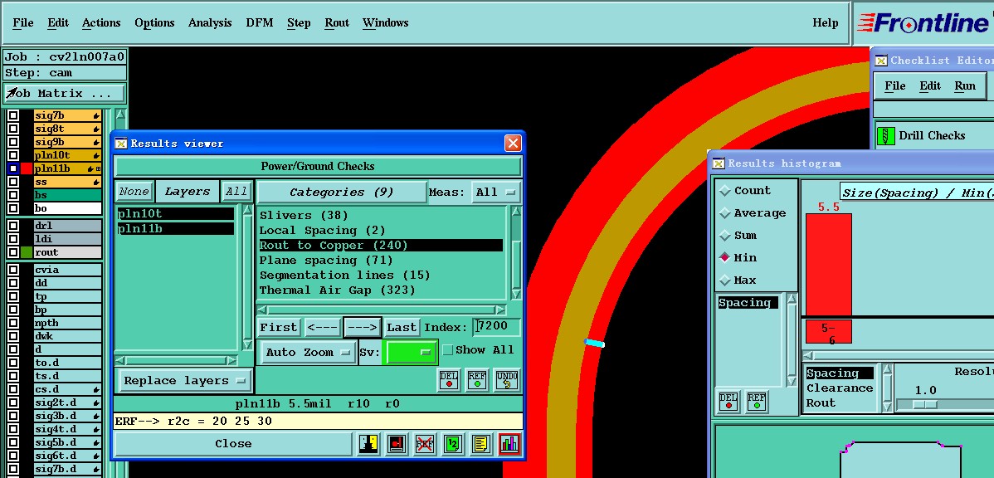This screenshot has width=994, height=478.
Task: Click the UNDO icon in Results viewer
Action: (507, 380)
